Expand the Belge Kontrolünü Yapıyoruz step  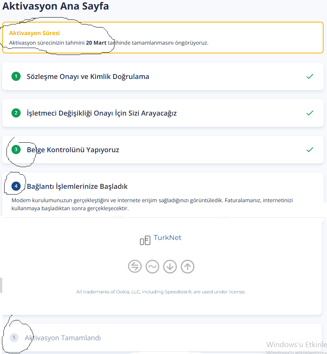[73, 150]
